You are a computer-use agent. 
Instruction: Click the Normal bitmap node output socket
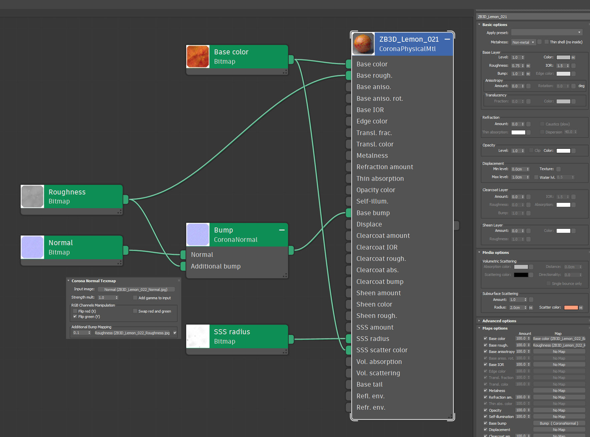126,250
